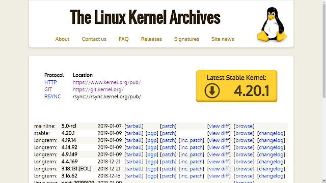View diff for 3.18.131 [EOL]

[219, 169]
